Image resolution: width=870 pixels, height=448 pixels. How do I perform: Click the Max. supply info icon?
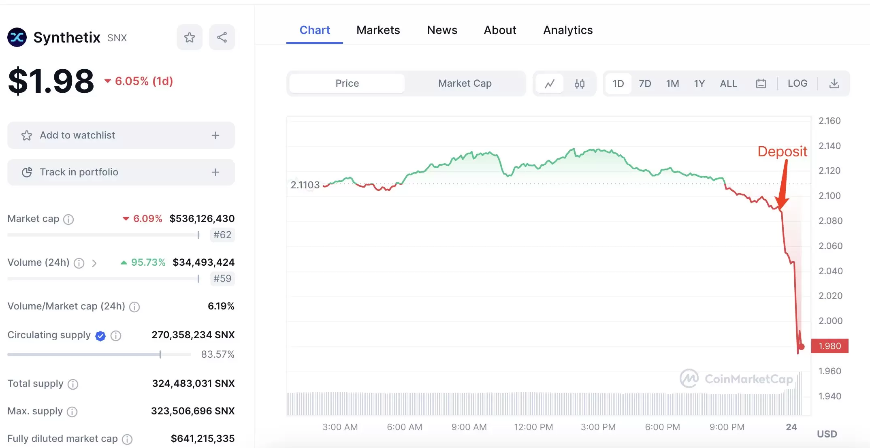point(72,412)
